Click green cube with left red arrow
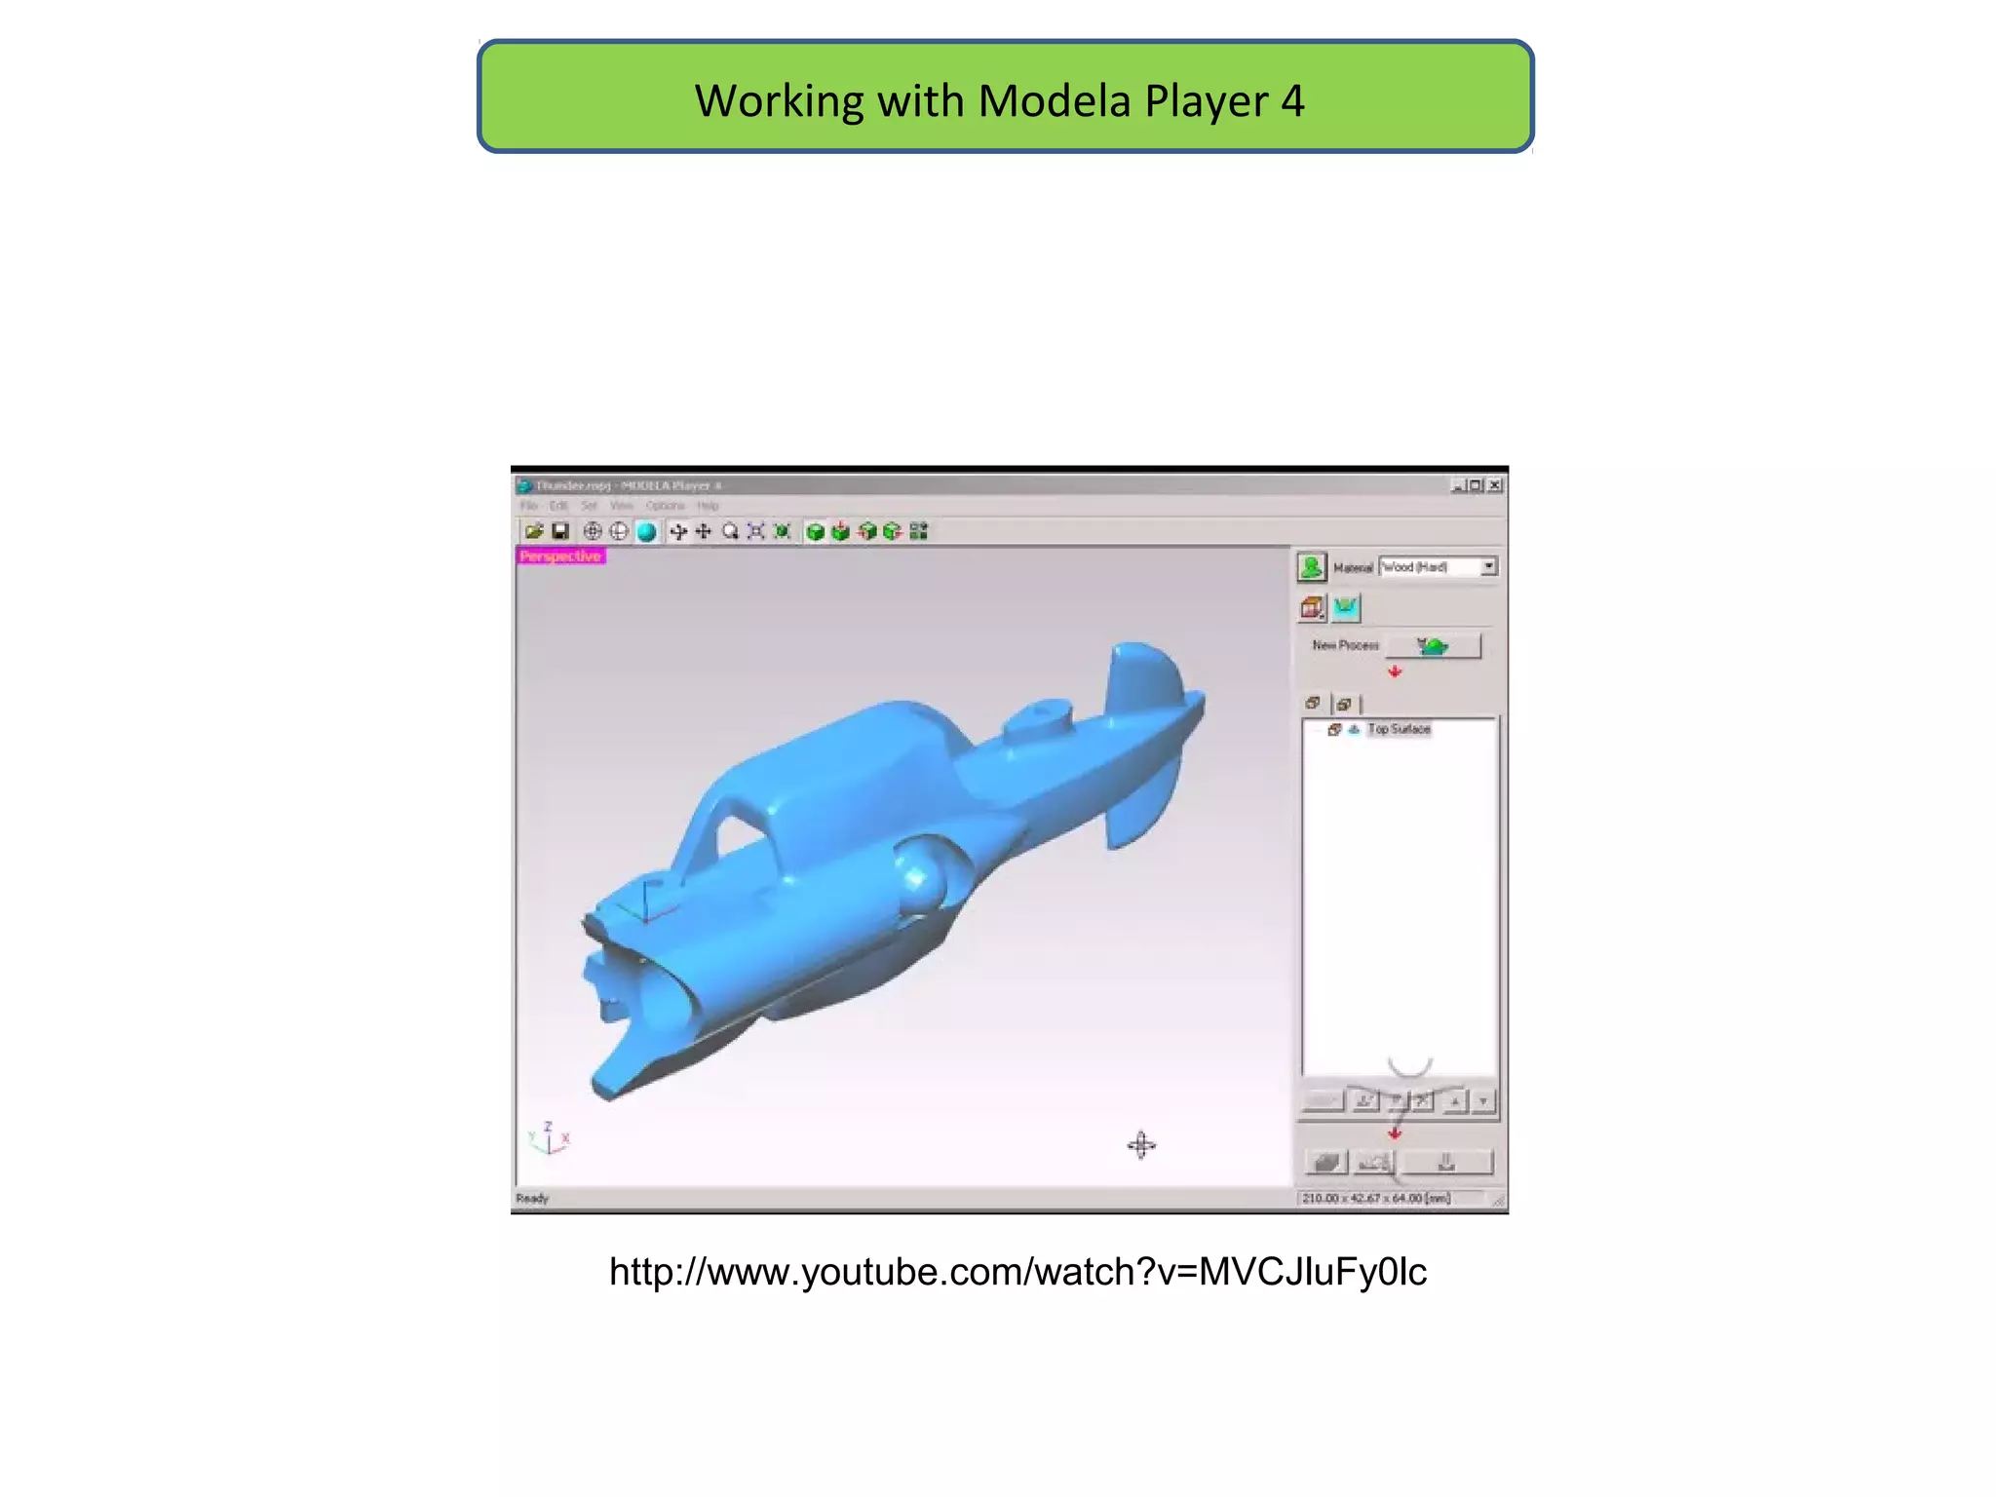 866,531
